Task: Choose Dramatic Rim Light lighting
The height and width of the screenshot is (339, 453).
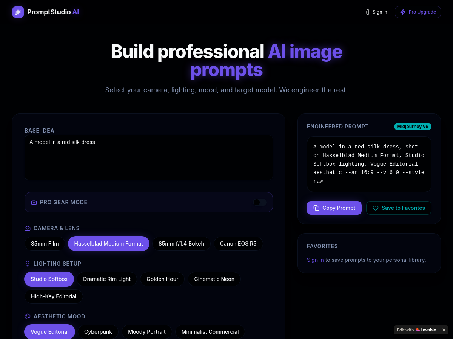Action: click(107, 279)
